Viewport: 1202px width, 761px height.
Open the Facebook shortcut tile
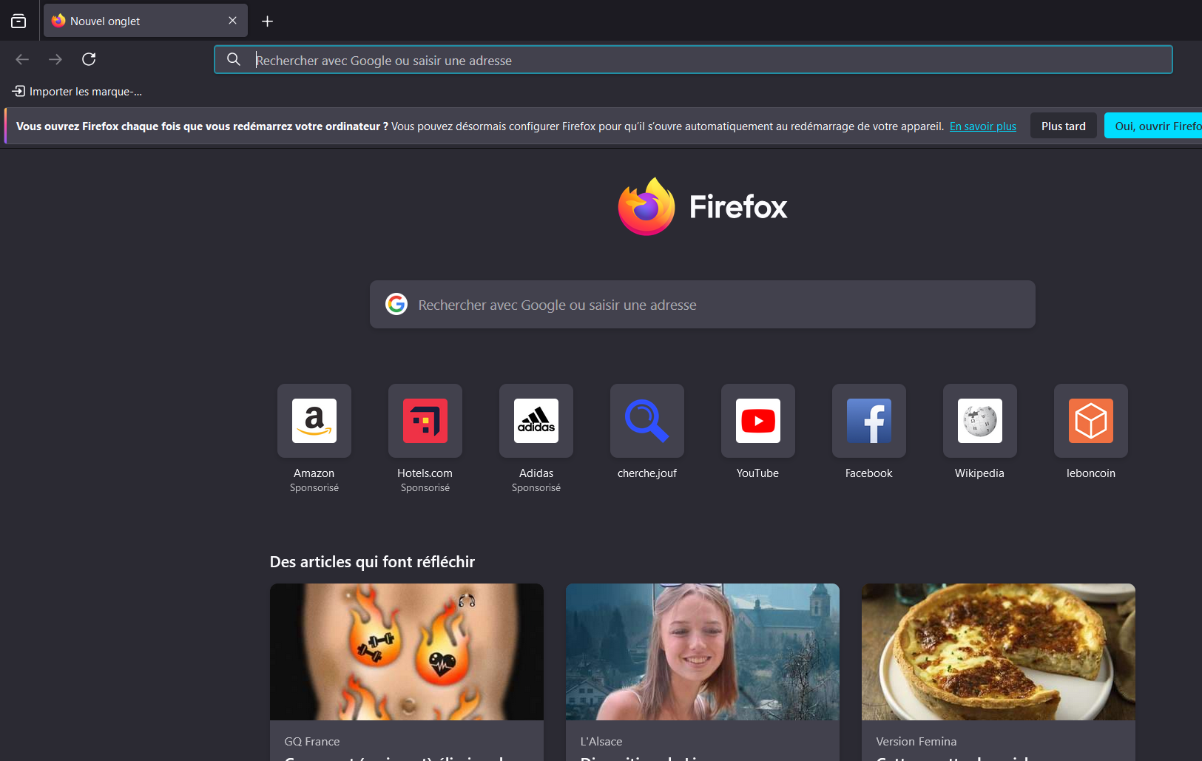(869, 421)
